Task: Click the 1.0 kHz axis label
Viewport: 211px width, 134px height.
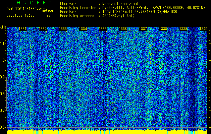Action: (x=3, y=60)
